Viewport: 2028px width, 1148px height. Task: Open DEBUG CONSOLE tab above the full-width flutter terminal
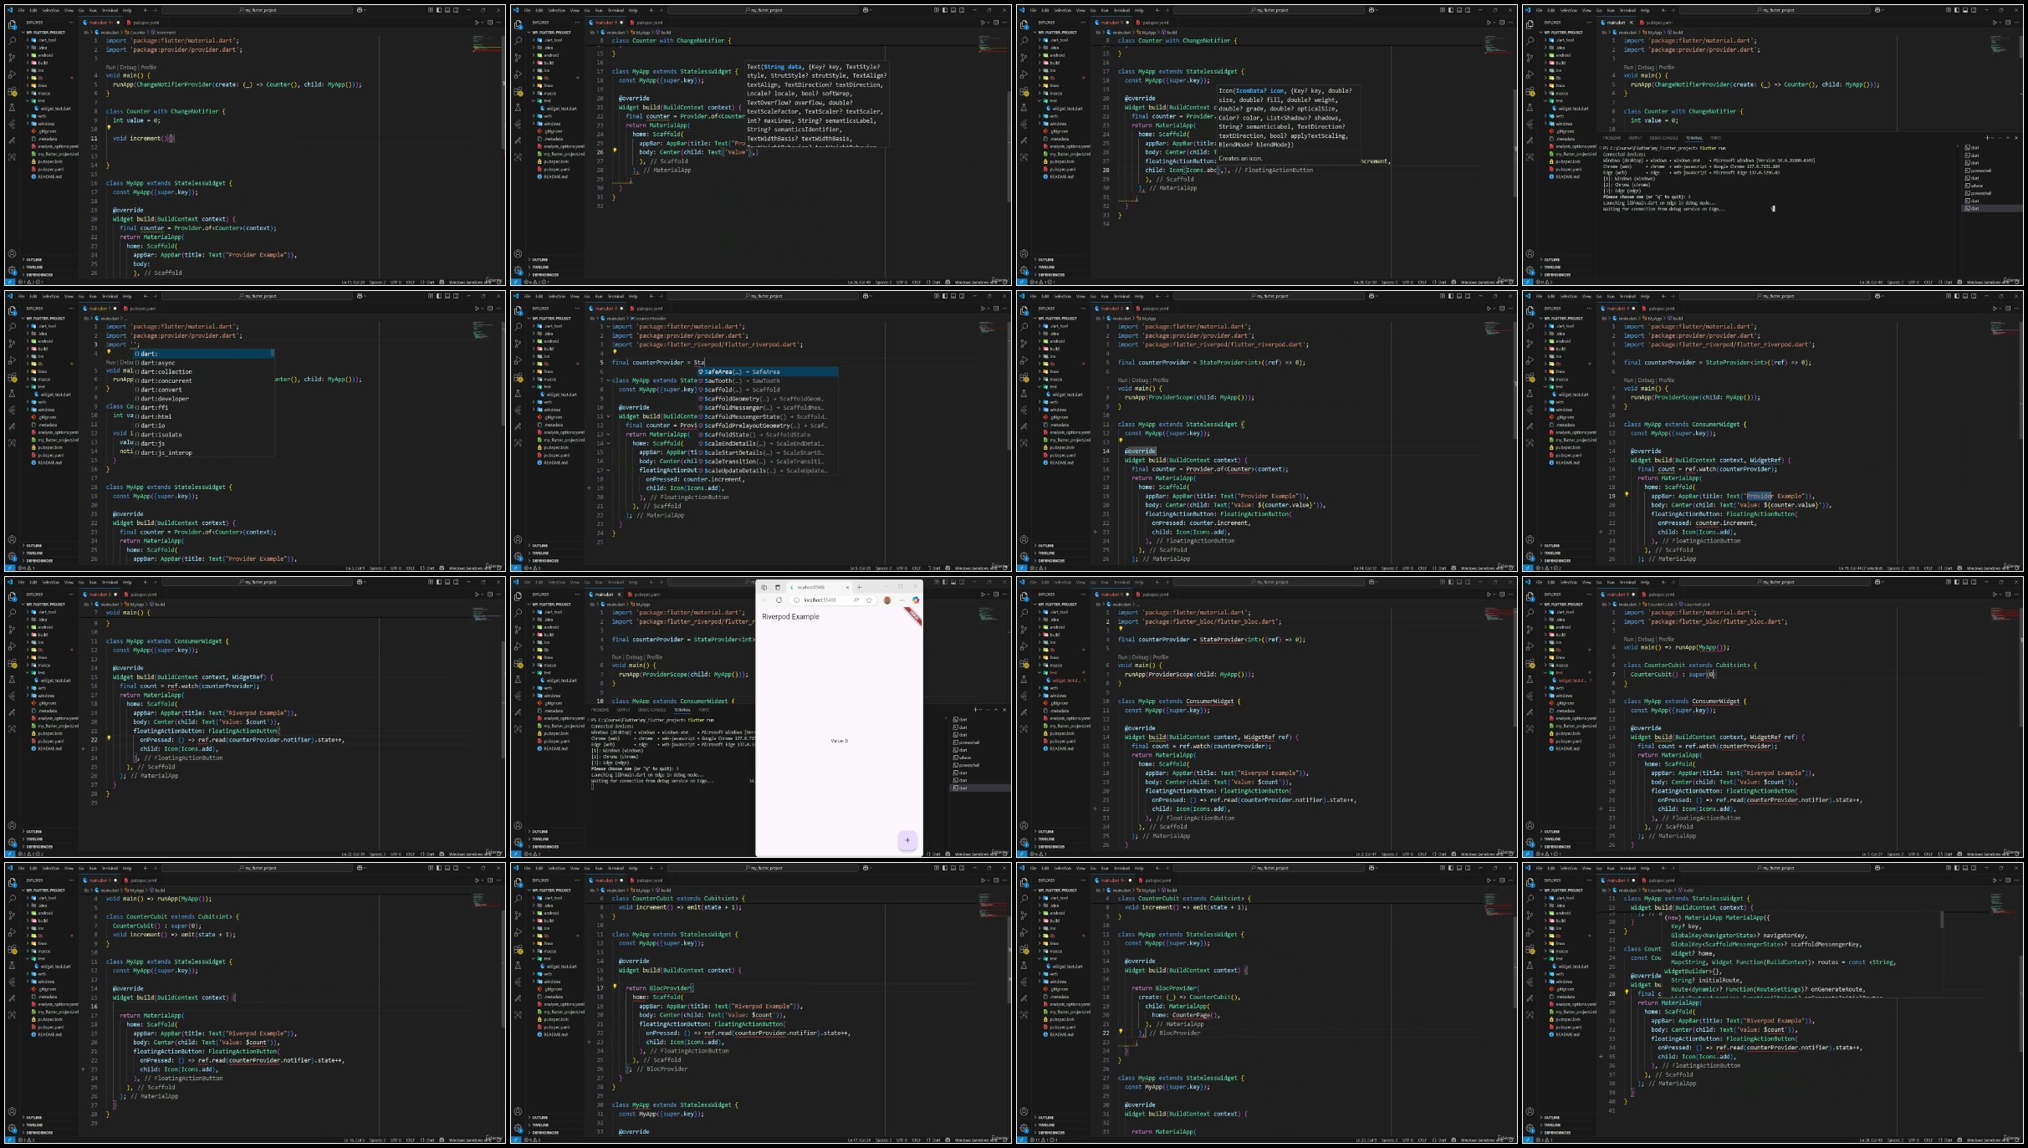[x=1663, y=138]
